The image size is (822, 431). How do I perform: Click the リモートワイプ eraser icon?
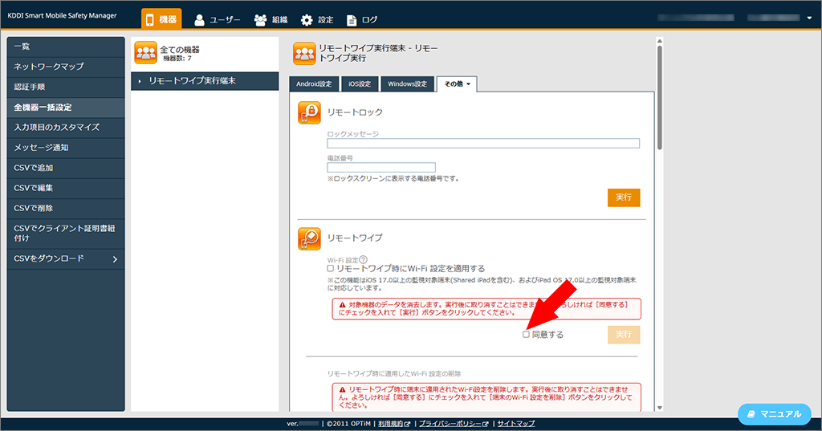coord(309,238)
